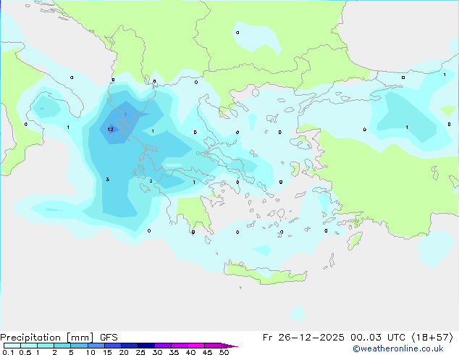The image size is (459, 355).
Task: Click the '0.1' legend label
Action: (x=8, y=352)
